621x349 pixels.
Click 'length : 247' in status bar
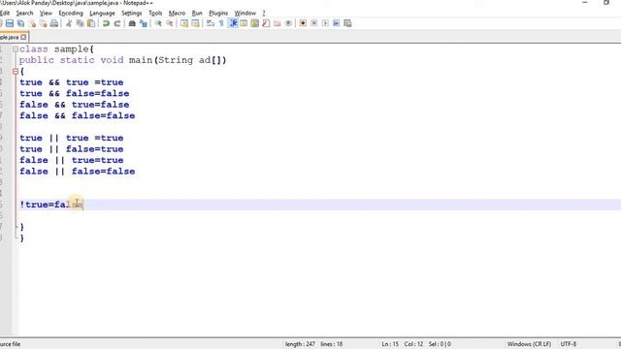[x=300, y=344]
